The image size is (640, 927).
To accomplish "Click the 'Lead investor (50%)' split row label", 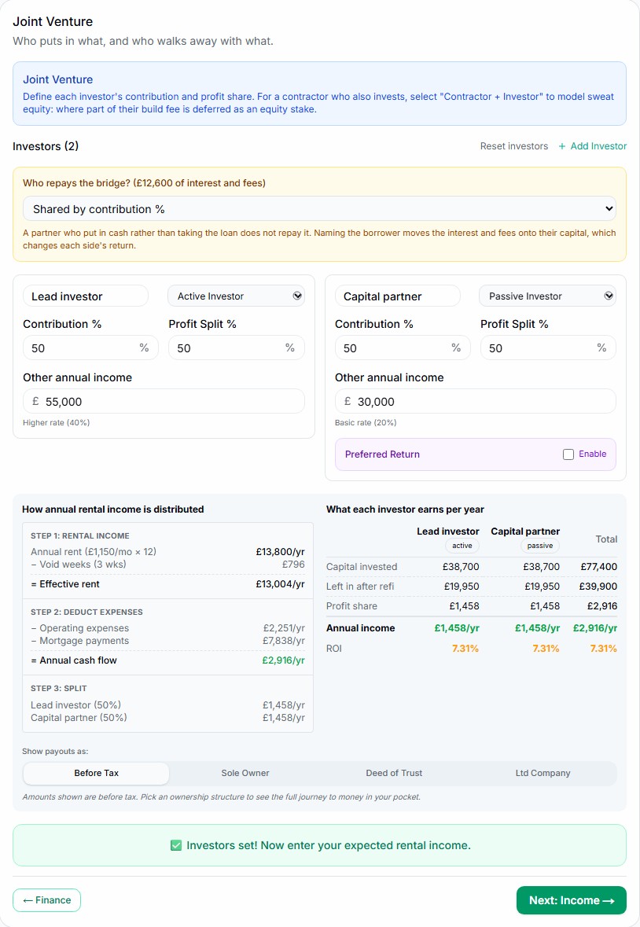I will click(75, 704).
